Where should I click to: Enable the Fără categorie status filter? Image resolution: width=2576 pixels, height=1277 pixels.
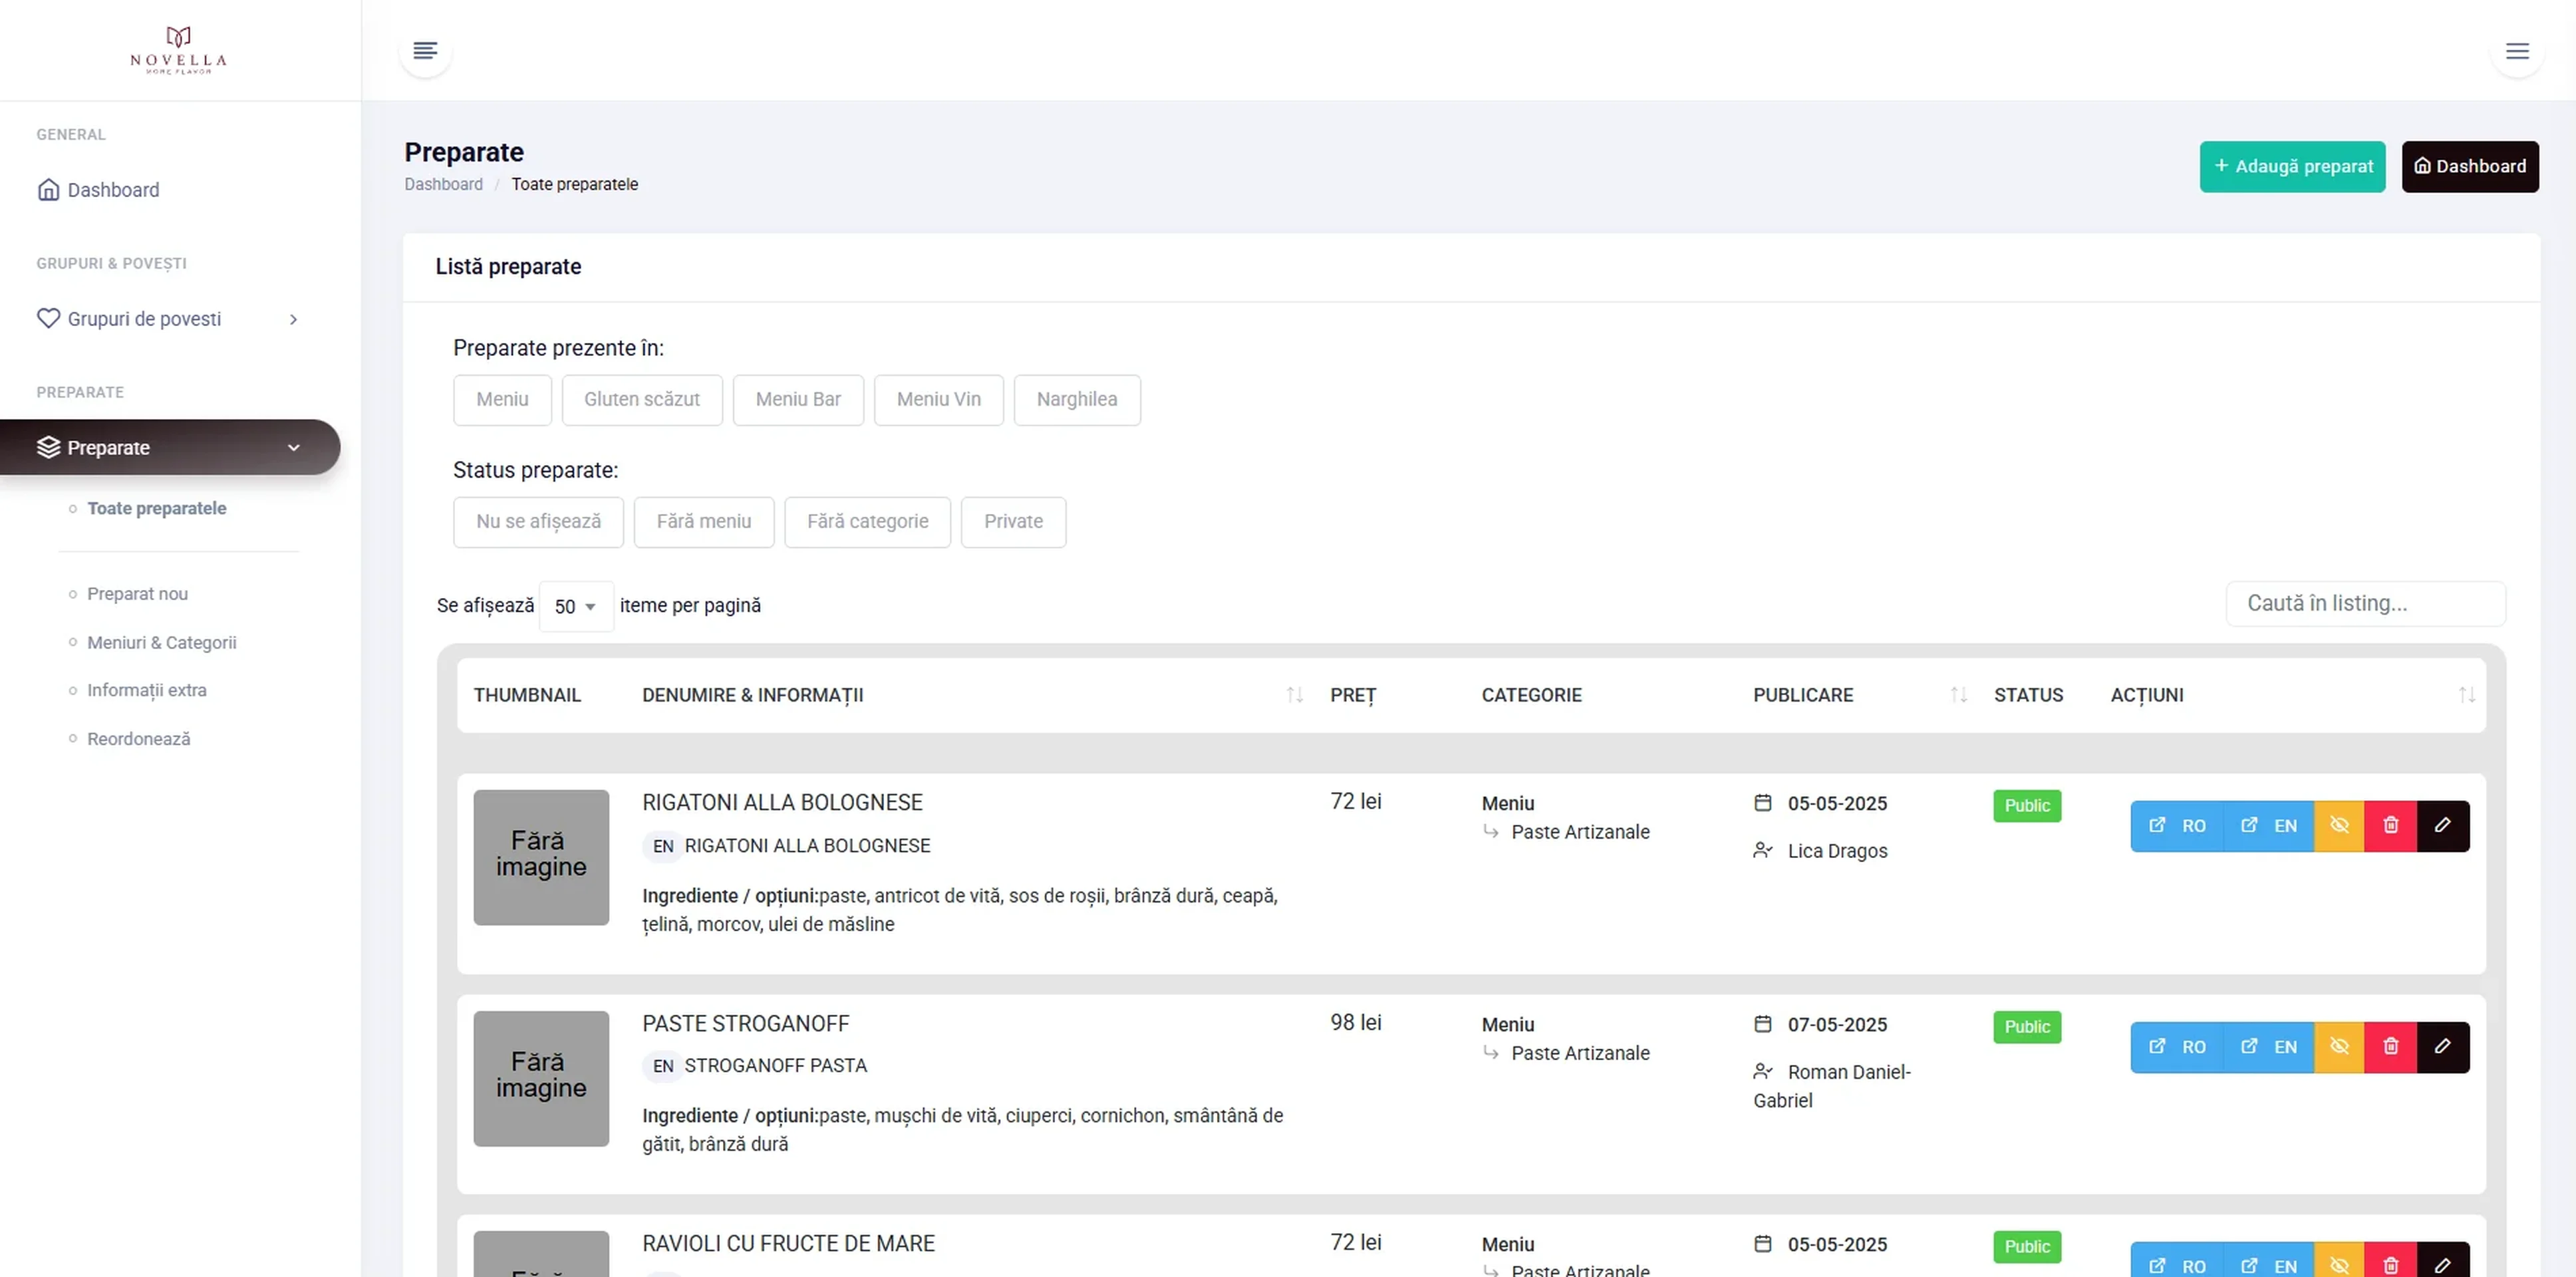tap(868, 522)
